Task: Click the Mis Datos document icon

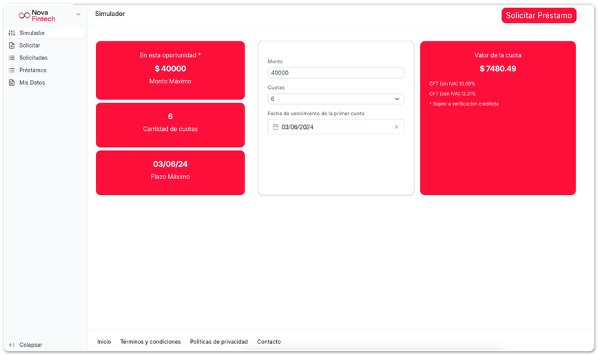Action: coord(12,83)
